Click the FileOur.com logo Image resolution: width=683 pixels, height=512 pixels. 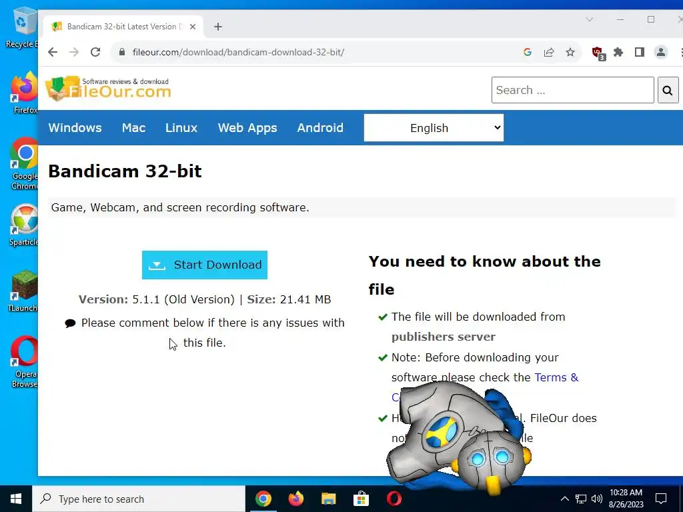coord(109,89)
